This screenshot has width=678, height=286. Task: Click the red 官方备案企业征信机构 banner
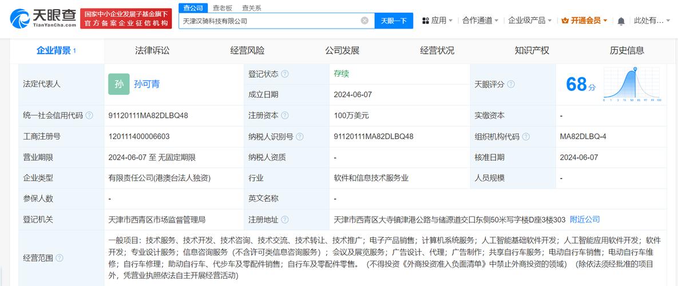click(x=126, y=19)
